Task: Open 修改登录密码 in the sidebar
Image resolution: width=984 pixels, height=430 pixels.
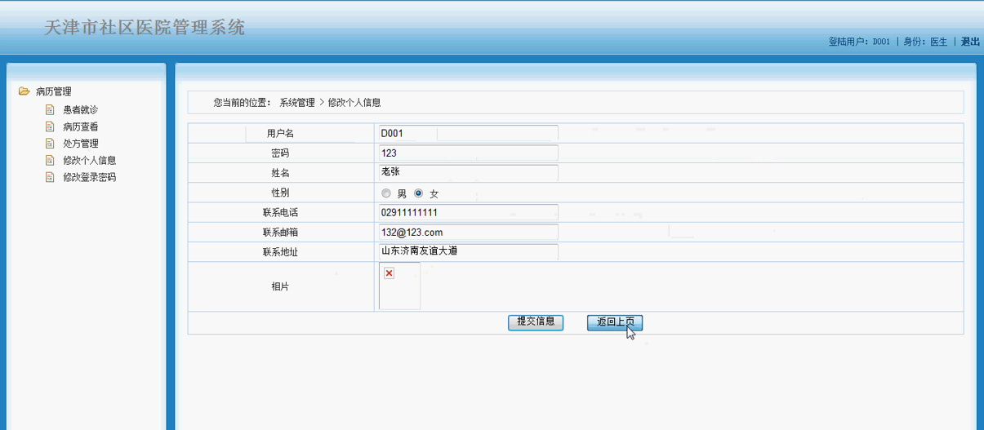Action: point(89,176)
